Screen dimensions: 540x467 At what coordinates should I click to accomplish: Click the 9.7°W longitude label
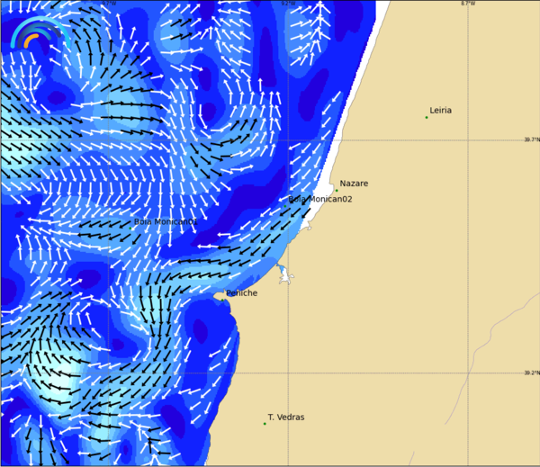(x=109, y=4)
